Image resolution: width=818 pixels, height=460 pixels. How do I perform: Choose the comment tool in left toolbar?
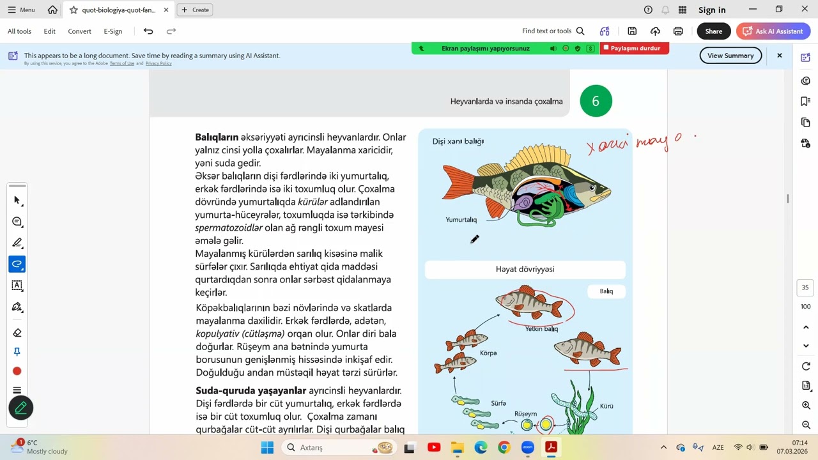(17, 222)
